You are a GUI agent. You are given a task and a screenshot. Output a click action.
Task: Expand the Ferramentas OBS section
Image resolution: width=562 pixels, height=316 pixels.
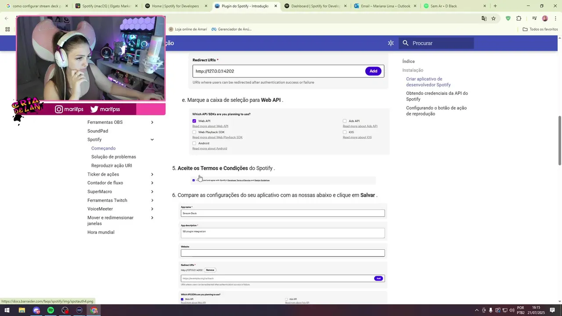[152, 122]
